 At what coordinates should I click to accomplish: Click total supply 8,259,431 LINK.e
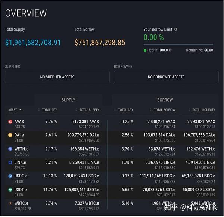tap(84, 162)
